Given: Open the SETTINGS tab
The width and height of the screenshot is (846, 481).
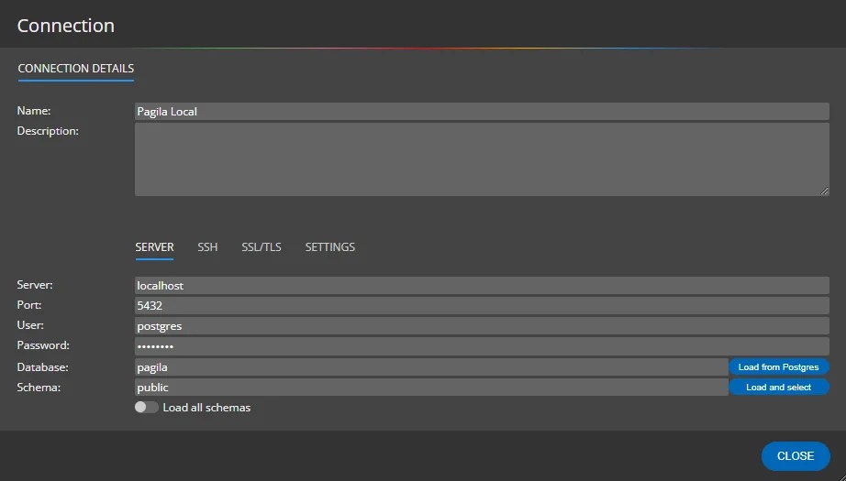Looking at the screenshot, I should pyautogui.click(x=329, y=247).
